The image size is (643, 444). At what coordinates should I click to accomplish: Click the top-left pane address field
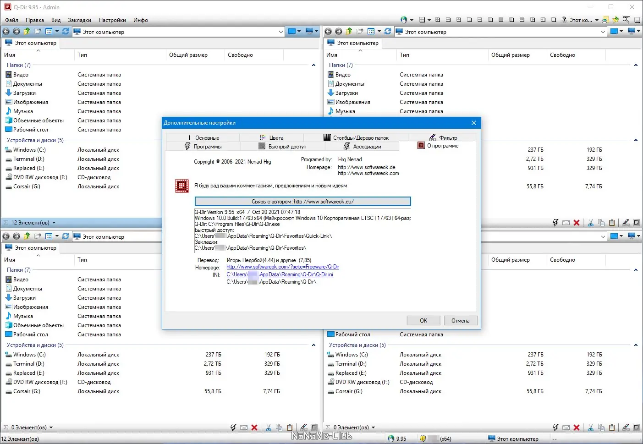pos(178,32)
